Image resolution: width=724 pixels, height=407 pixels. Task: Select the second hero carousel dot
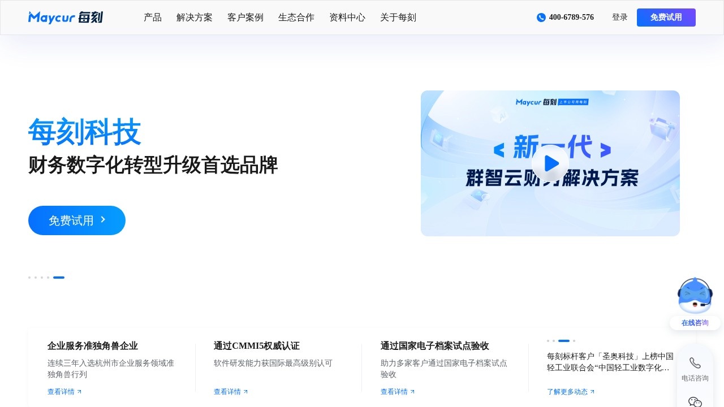pyautogui.click(x=36, y=278)
